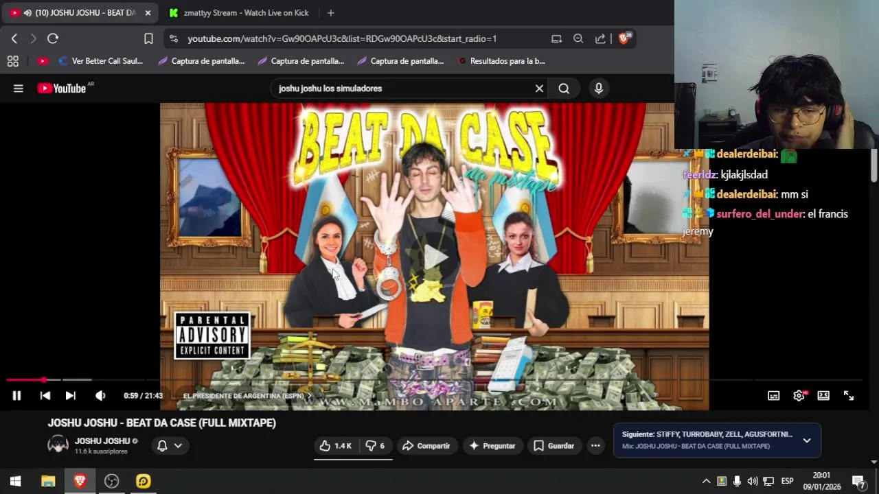Screen dimensions: 879x494
Task: Seek on the red video progress bar
Action: pos(434,379)
